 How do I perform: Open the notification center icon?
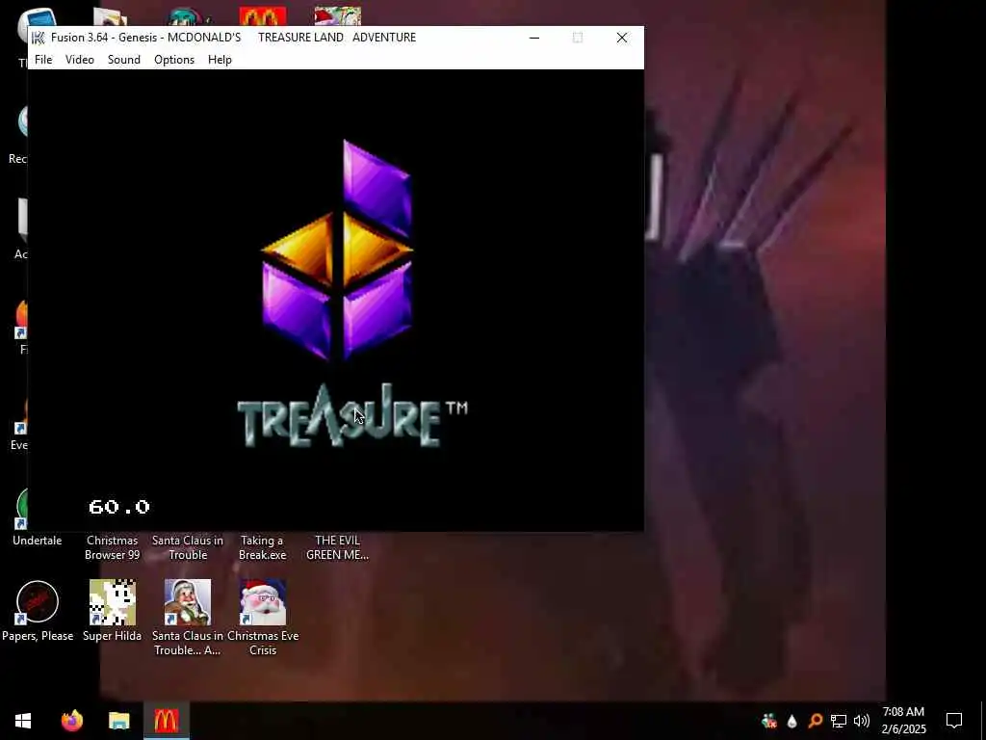(954, 721)
